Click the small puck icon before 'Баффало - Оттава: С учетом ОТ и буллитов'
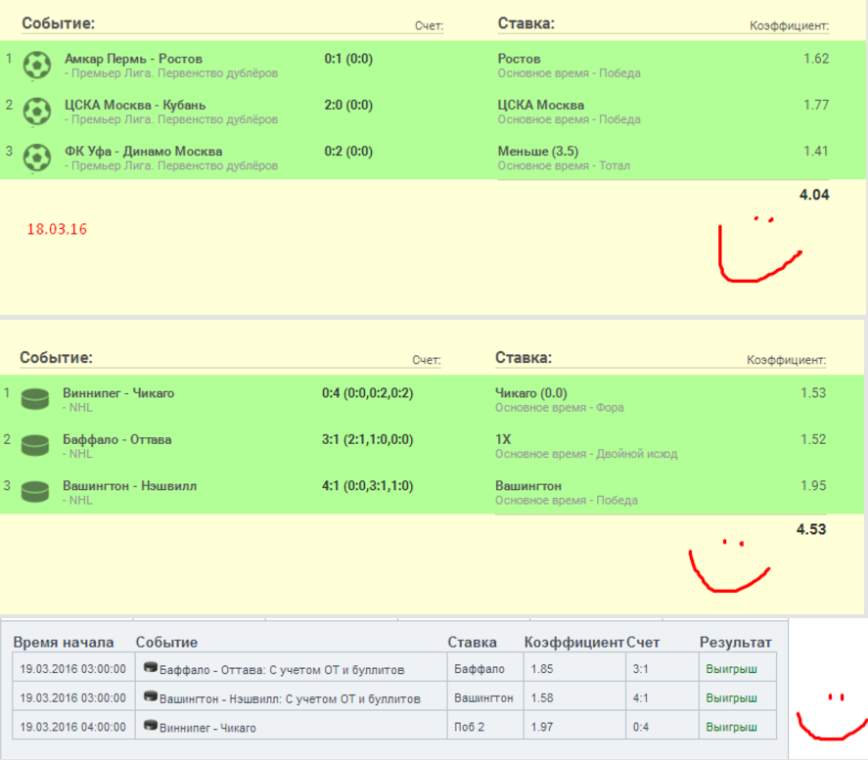Viewport: 868px width, 760px height. coord(151,668)
